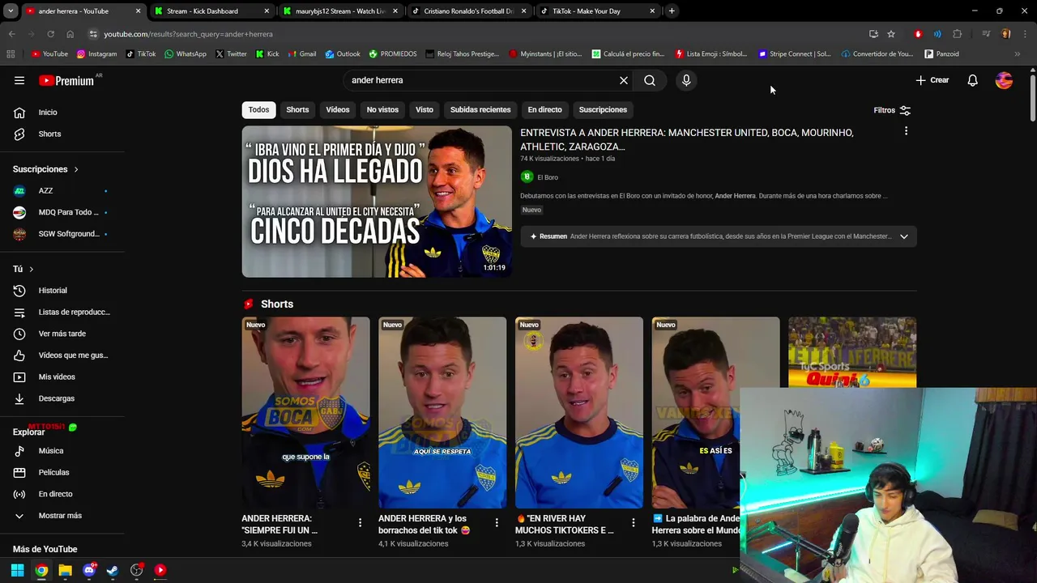This screenshot has width=1037, height=583.
Task: Open the interview video's three-dot options menu
Action: point(906,131)
